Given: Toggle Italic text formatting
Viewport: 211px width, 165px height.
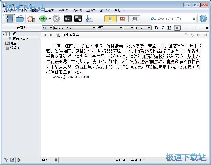Looking at the screenshot, I should click(x=163, y=28).
